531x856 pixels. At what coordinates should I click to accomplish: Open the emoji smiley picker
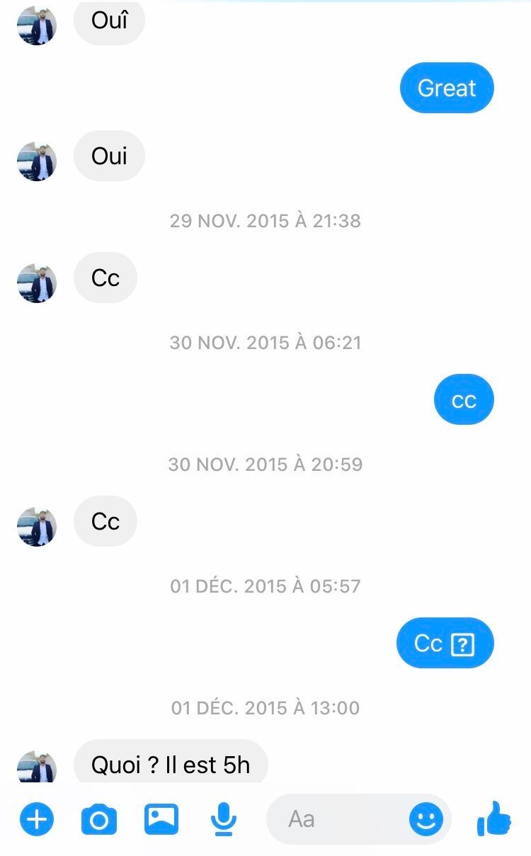click(426, 820)
